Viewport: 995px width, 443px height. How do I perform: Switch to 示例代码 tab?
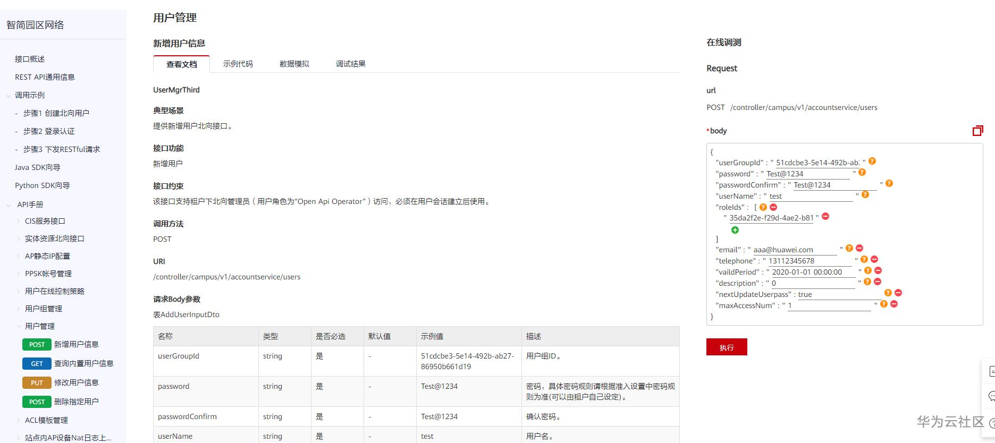point(238,64)
